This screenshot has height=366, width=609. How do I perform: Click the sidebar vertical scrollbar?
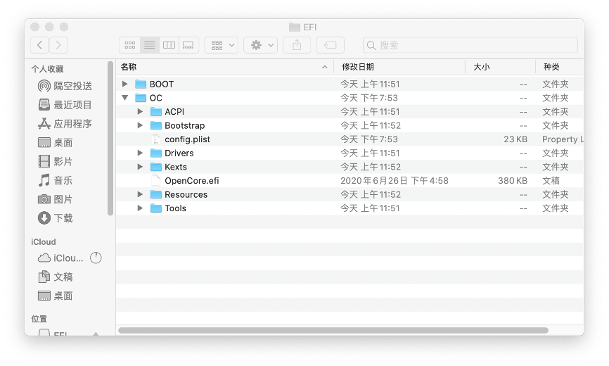(110, 138)
